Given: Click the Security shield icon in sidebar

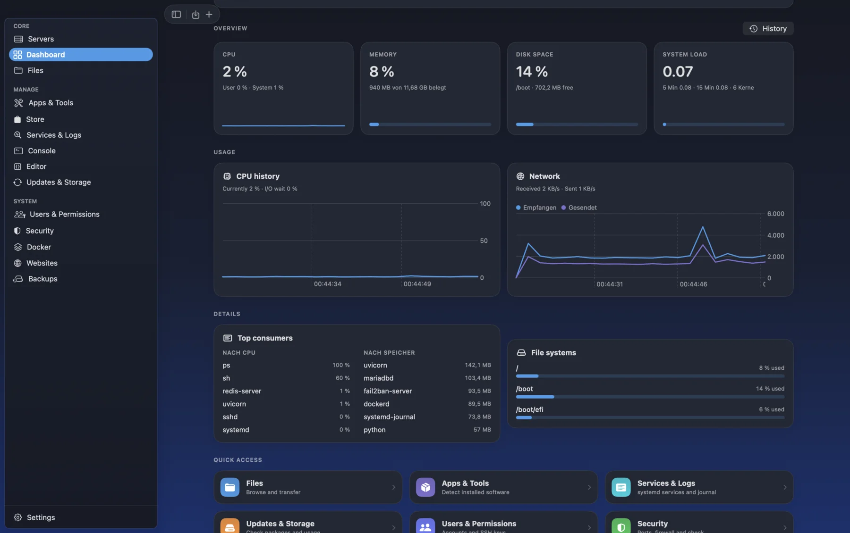Looking at the screenshot, I should (x=17, y=231).
